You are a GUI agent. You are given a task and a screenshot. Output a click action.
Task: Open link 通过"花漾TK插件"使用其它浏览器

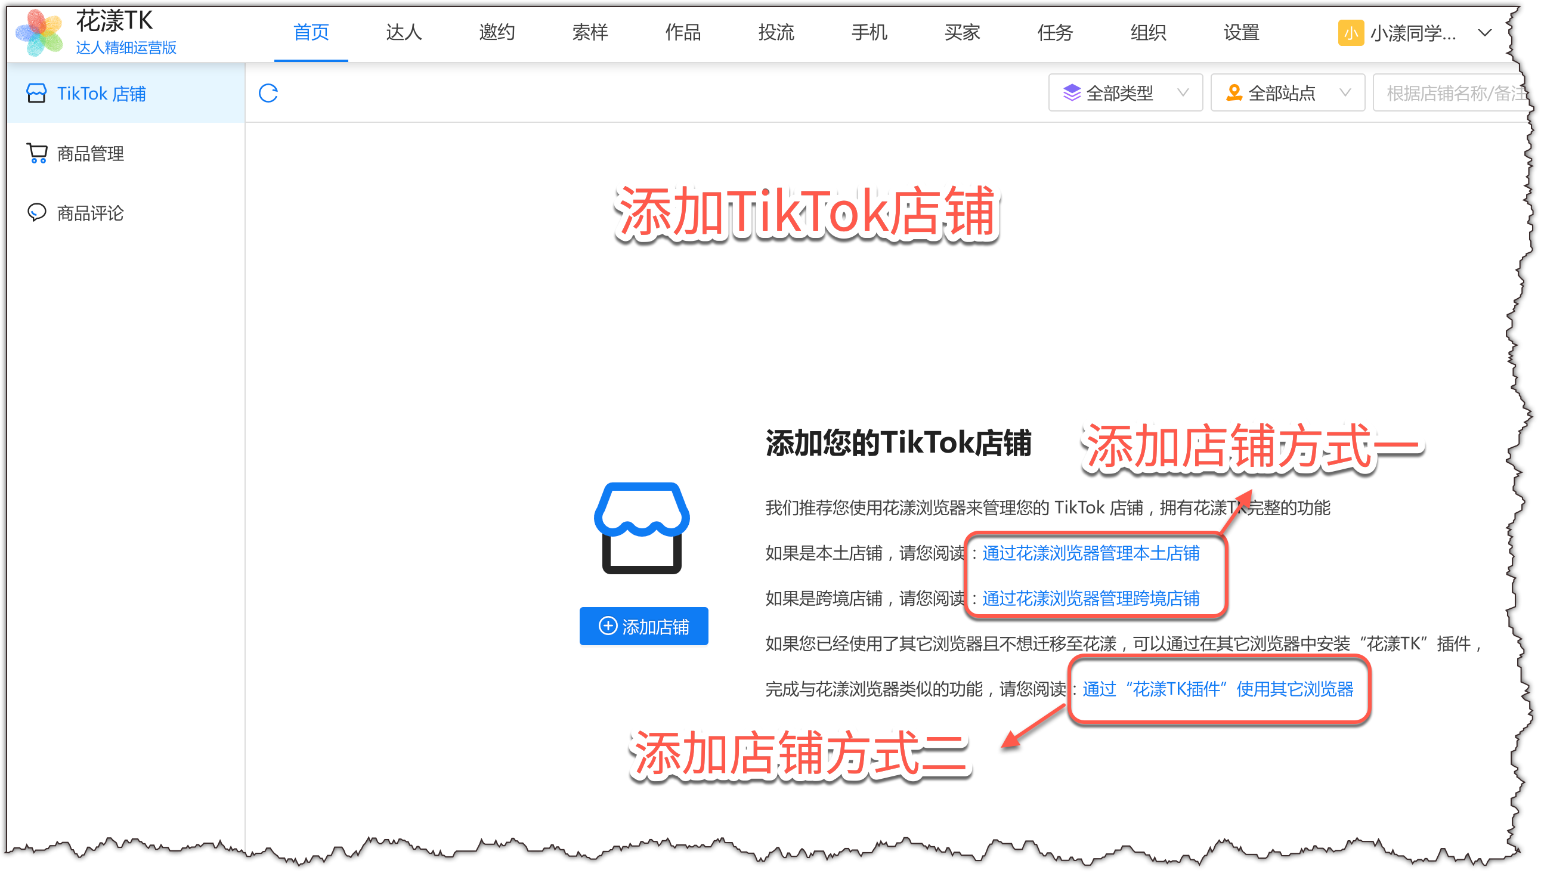coord(1218,689)
